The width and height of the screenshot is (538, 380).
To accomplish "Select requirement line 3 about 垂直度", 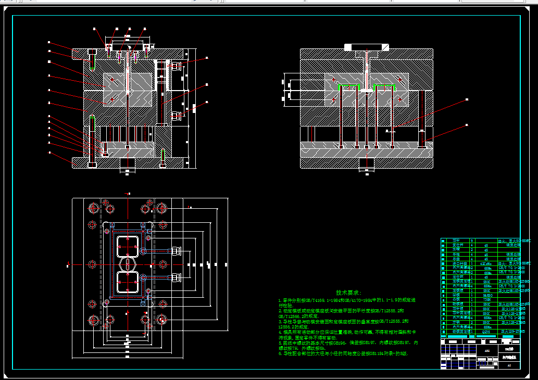I will [343, 324].
